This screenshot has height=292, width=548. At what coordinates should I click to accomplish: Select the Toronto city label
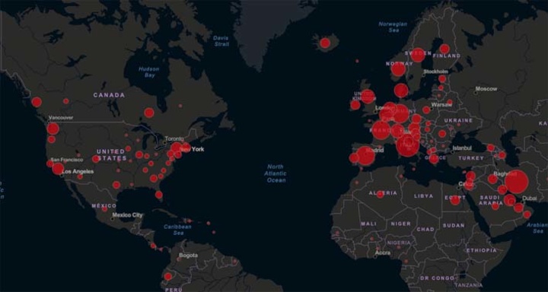[174, 138]
